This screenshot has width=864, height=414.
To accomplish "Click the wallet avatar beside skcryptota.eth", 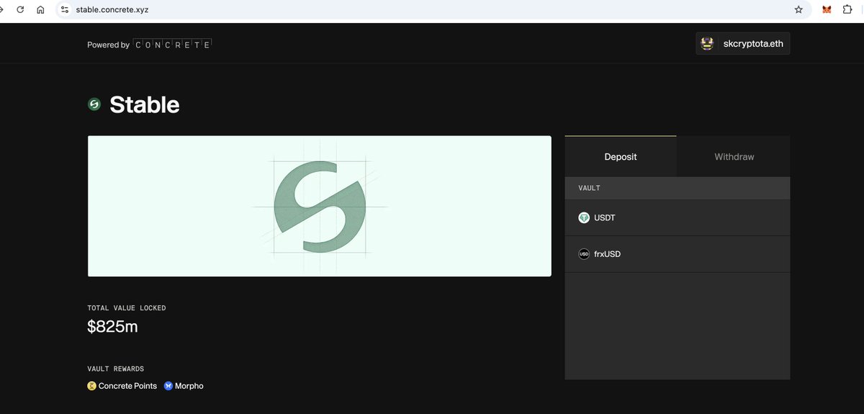I will click(708, 44).
